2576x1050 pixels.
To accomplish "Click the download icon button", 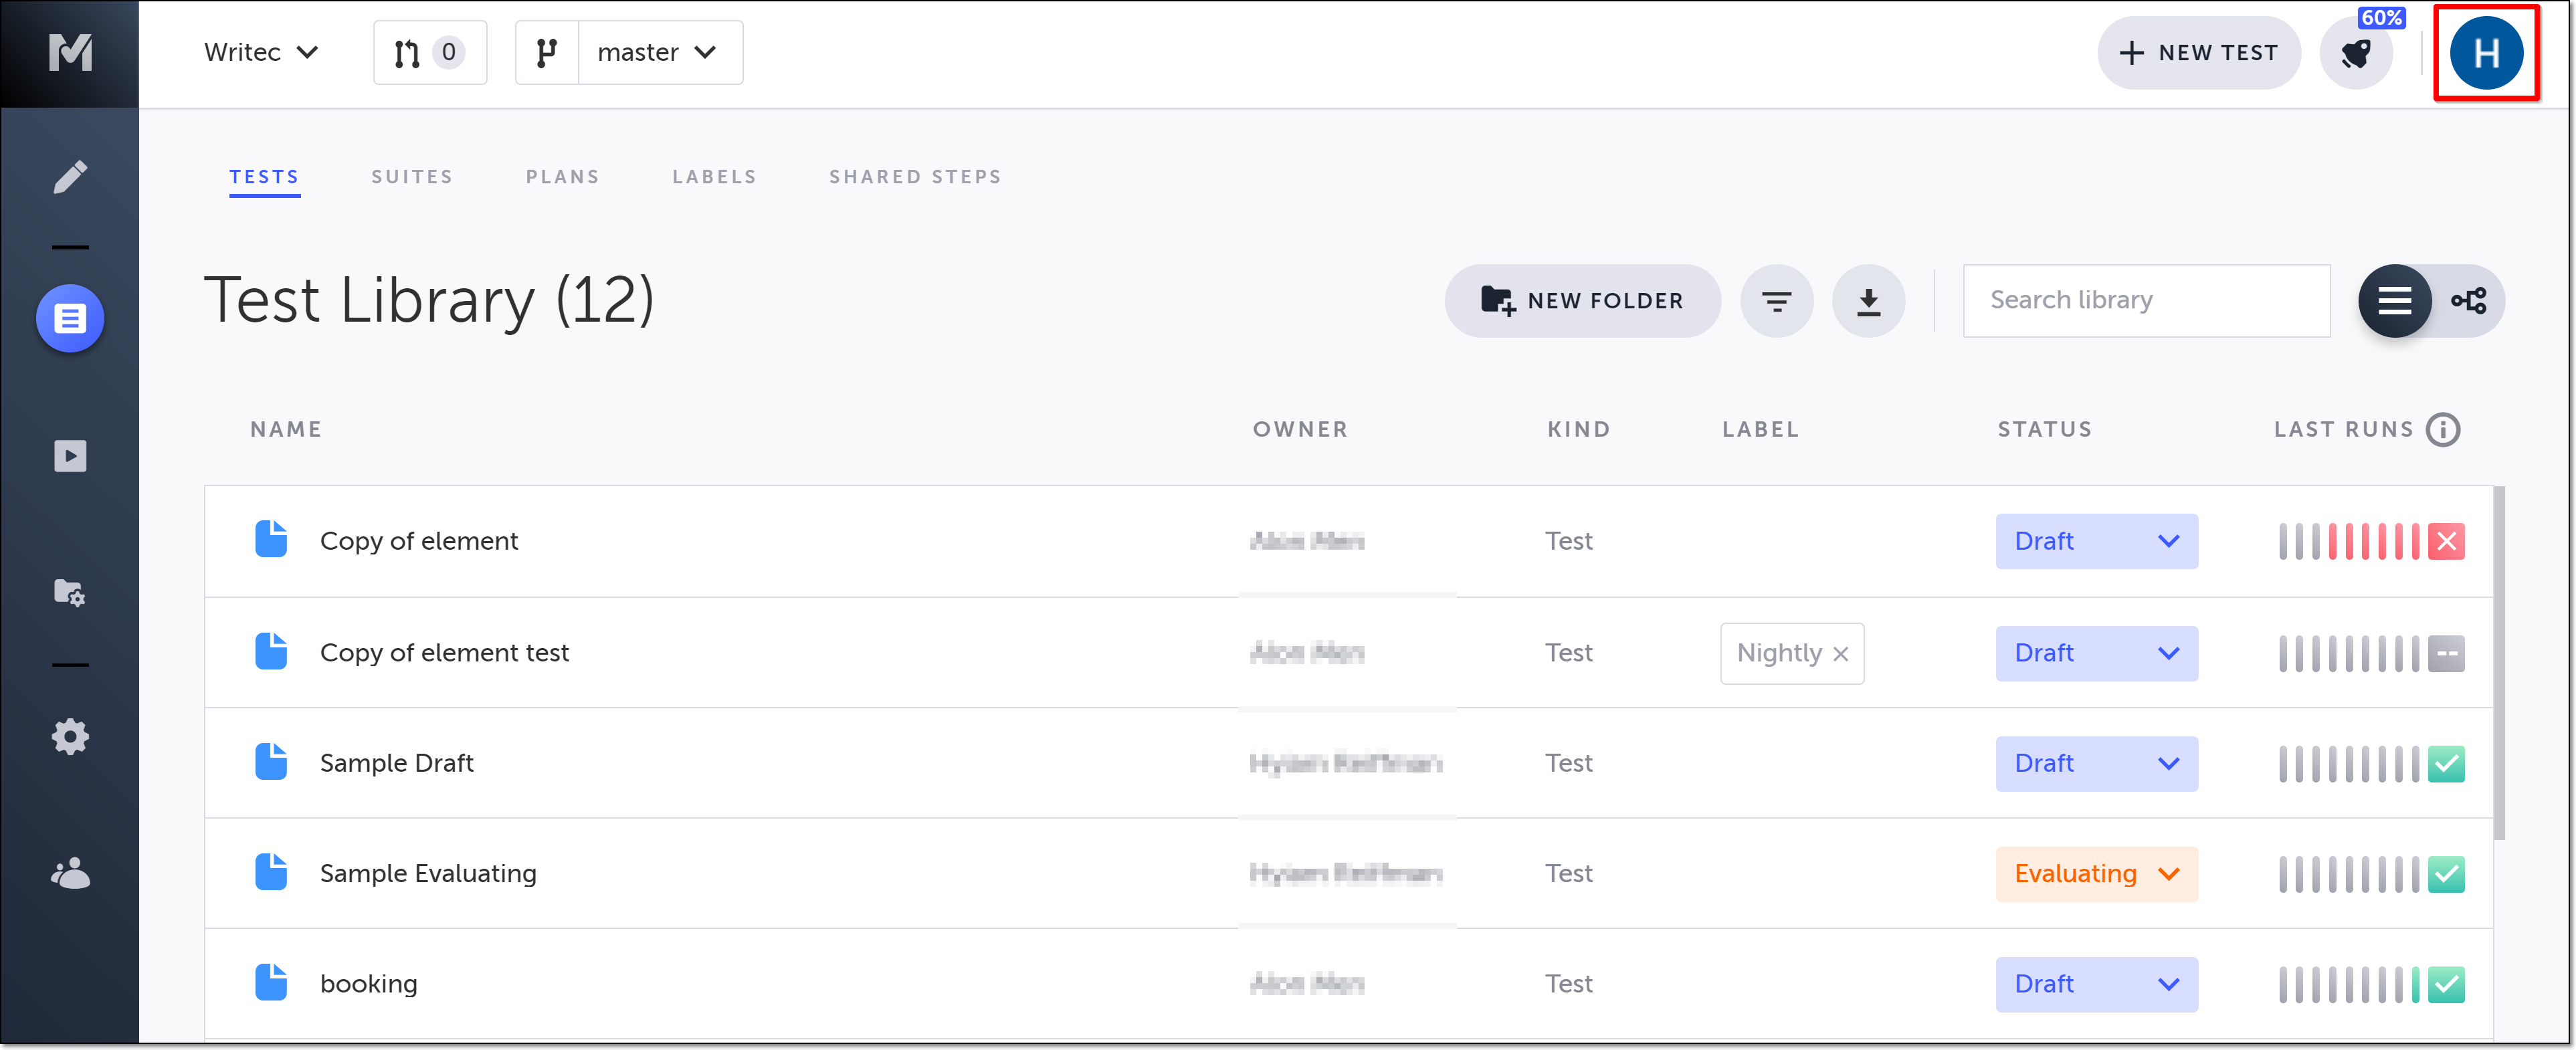I will [1868, 301].
